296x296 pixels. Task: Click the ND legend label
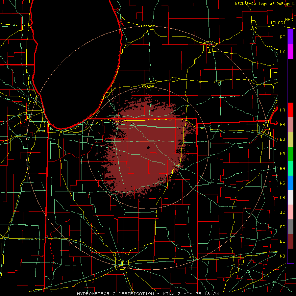tap(282, 256)
